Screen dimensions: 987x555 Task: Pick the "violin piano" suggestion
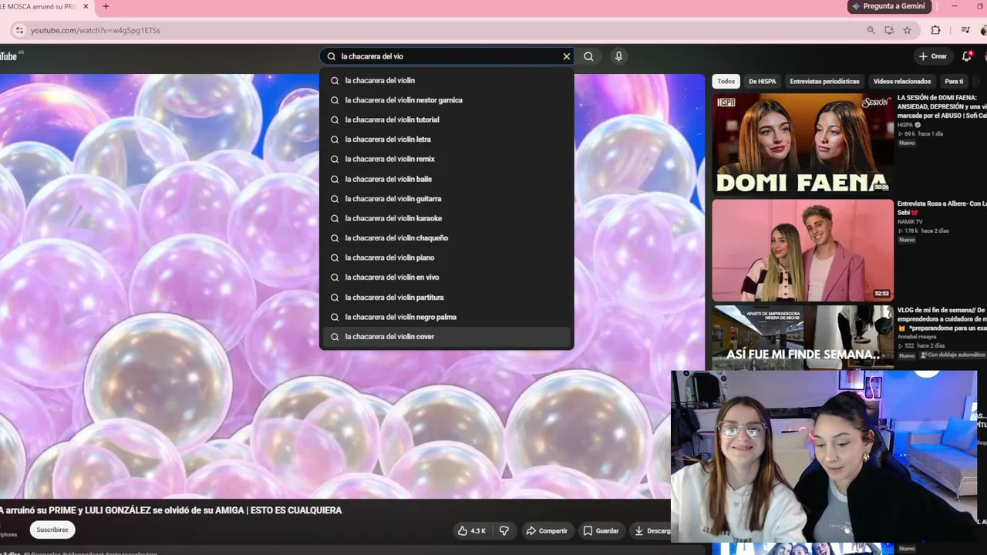point(446,257)
